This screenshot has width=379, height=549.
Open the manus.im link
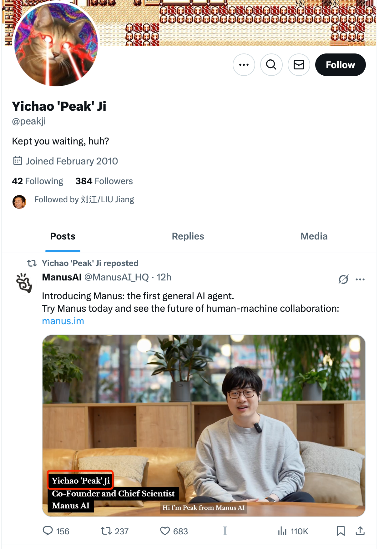[x=63, y=321]
